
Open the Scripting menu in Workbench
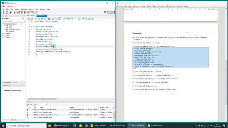pos(43,9)
